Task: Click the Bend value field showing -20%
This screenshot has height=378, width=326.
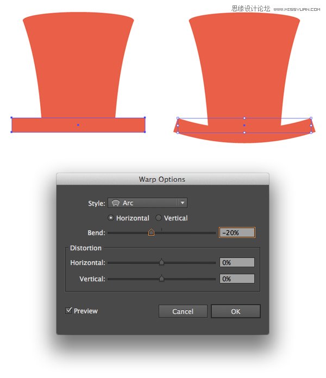Action: (237, 232)
